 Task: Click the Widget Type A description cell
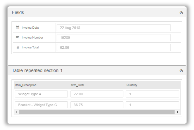pos(41,94)
